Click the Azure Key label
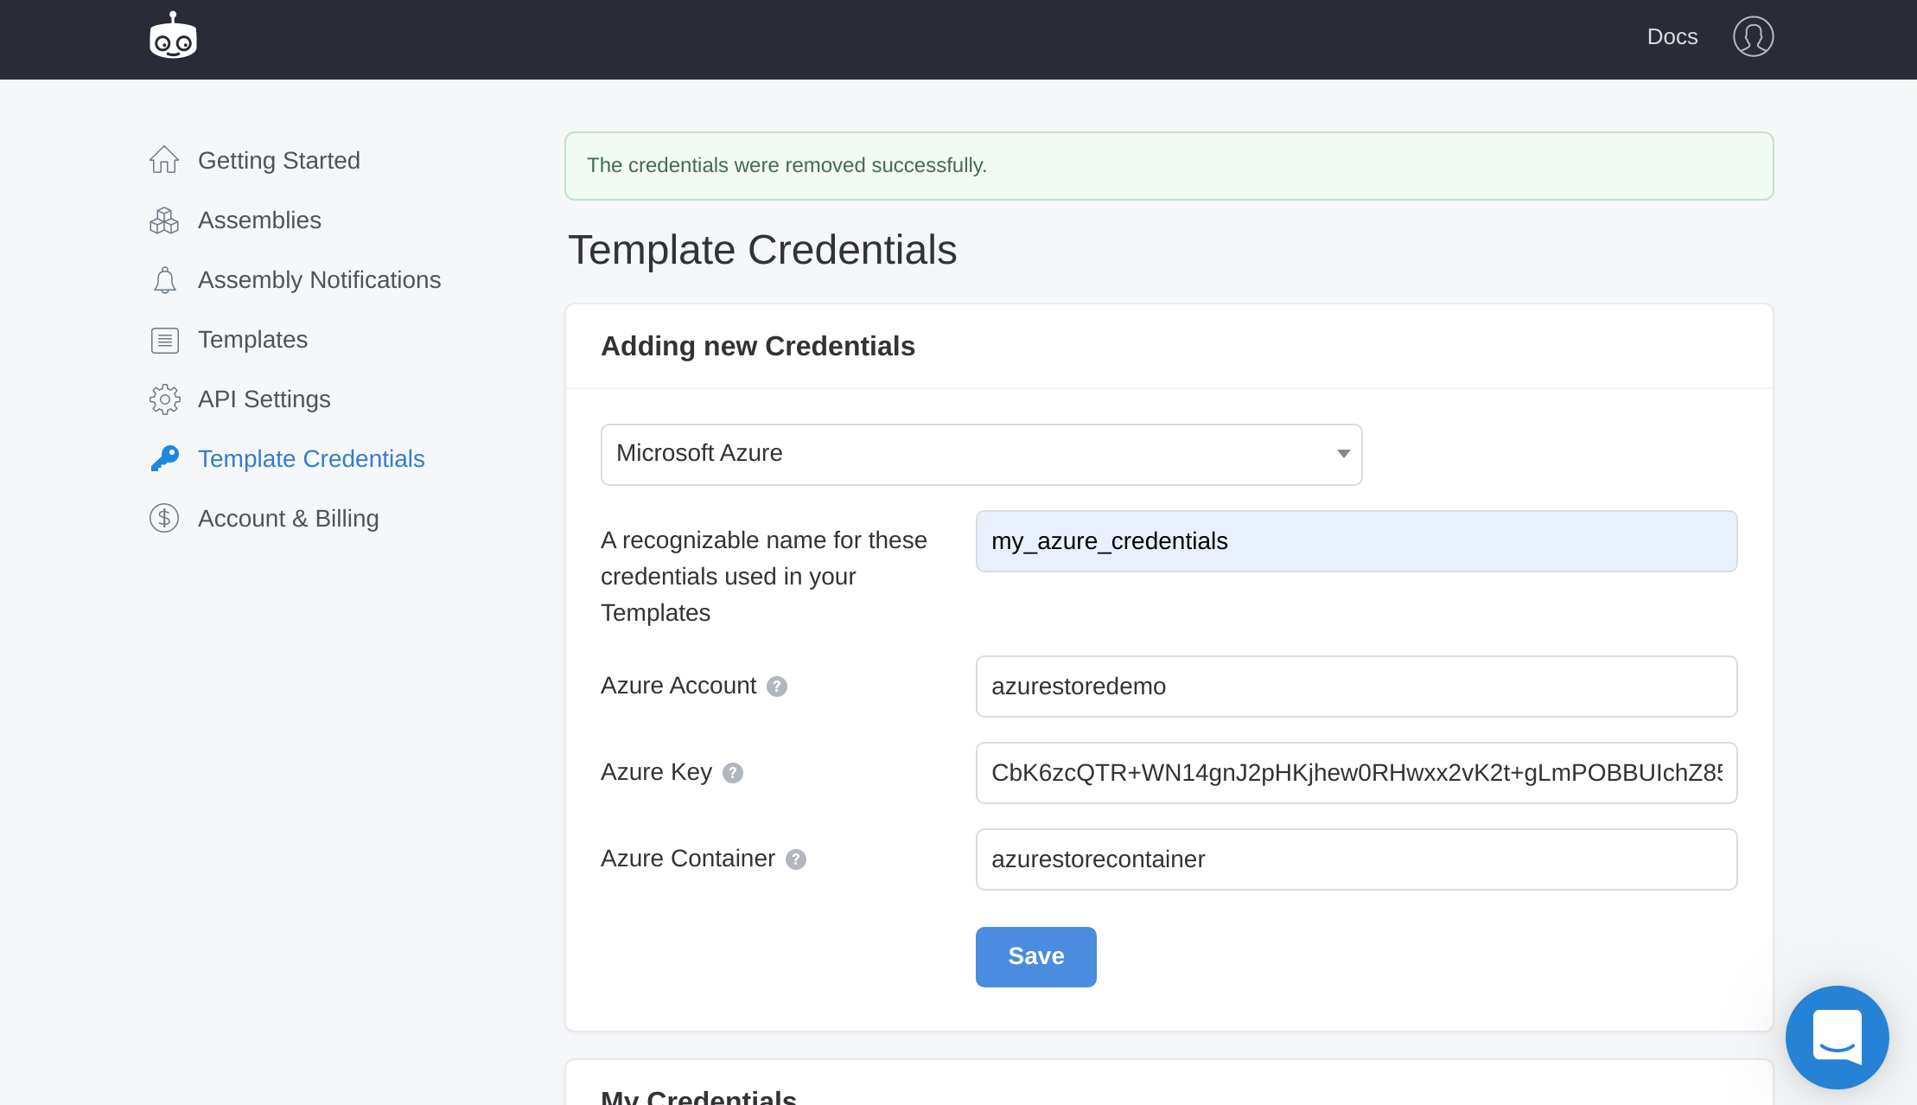1917x1105 pixels. 656,772
